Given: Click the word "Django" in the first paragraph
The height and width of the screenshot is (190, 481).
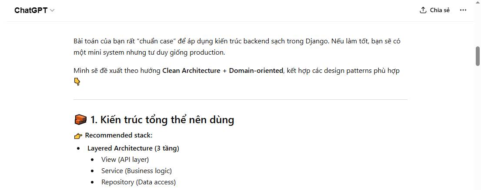Looking at the screenshot, I should coord(315,41).
